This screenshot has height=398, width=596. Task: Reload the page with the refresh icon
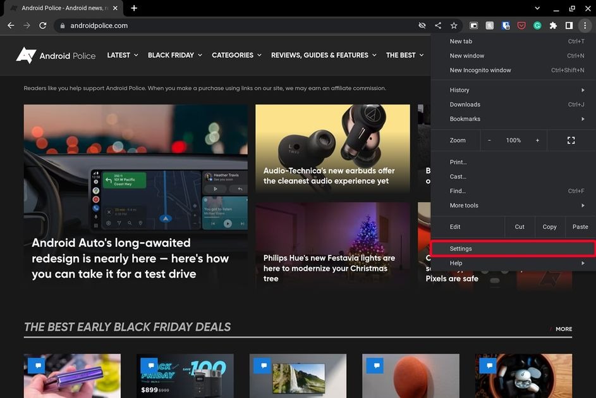coord(42,25)
